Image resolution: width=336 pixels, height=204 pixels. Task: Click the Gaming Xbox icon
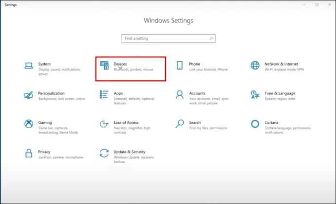pos(29,124)
